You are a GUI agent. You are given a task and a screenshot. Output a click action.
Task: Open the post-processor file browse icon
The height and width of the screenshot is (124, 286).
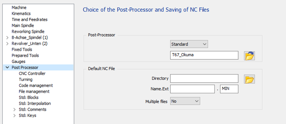[249, 56]
